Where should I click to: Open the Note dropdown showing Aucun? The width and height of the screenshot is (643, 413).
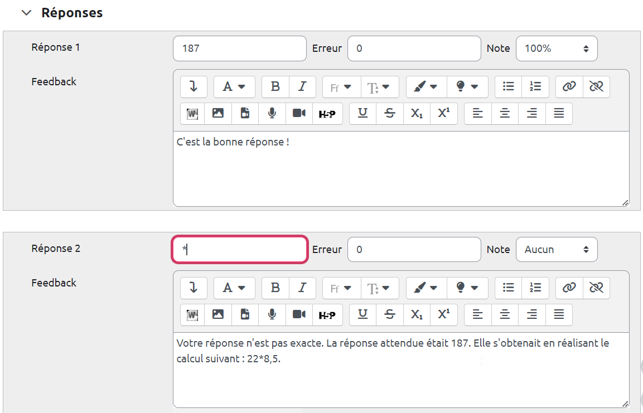point(556,250)
